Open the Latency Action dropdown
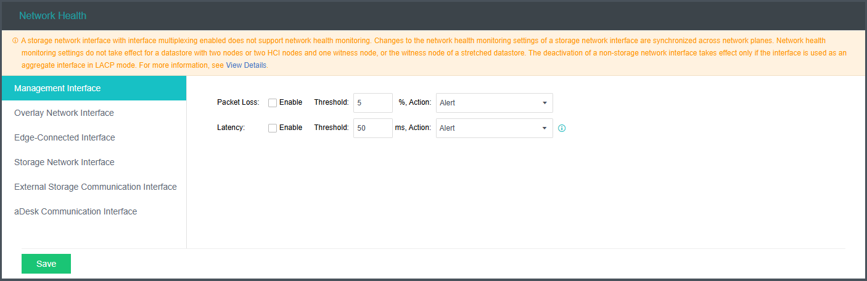 tap(494, 128)
